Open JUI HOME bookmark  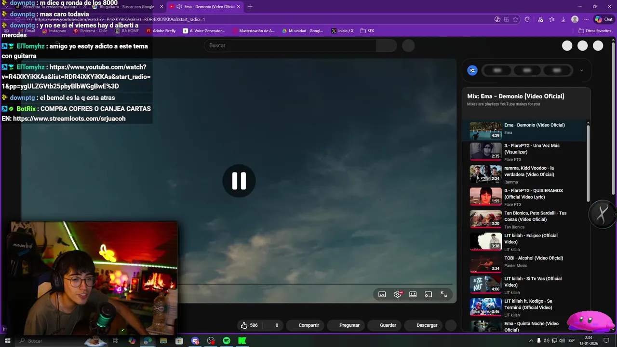[x=127, y=31]
